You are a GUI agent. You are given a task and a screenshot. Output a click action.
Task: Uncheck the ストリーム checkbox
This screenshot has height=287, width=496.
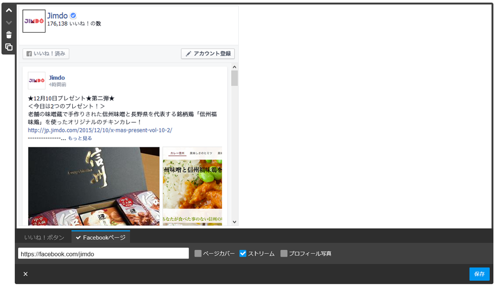click(243, 253)
